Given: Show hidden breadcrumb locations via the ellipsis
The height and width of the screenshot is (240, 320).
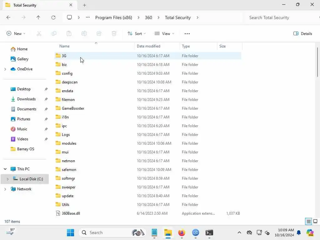Looking at the screenshot, I should (x=88, y=17).
